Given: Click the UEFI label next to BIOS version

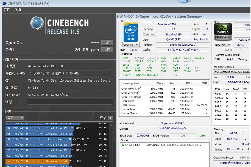Looking at the screenshot, I should coord(202,136).
